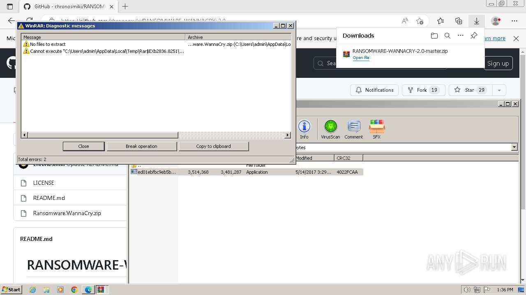Fork the repository button
This screenshot has width=526, height=295.
pyautogui.click(x=423, y=90)
